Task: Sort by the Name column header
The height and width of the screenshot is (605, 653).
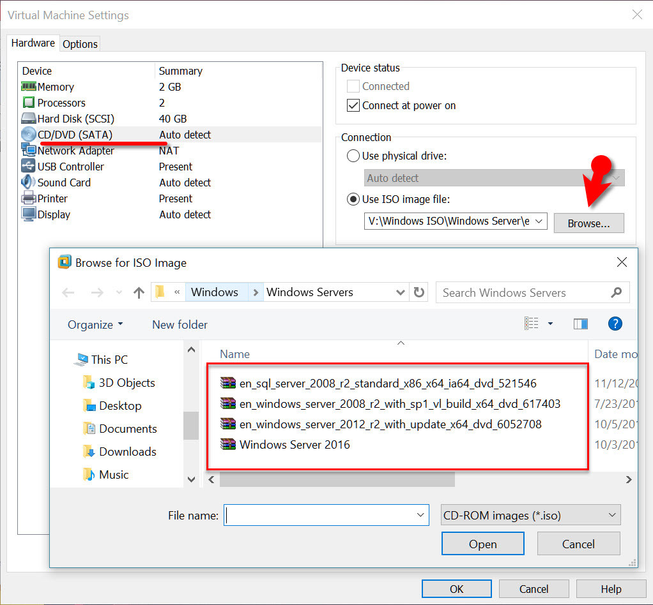Action: (234, 354)
